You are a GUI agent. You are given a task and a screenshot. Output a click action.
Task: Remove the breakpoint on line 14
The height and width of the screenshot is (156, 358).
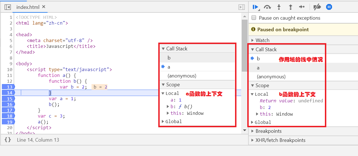click(x=8, y=93)
